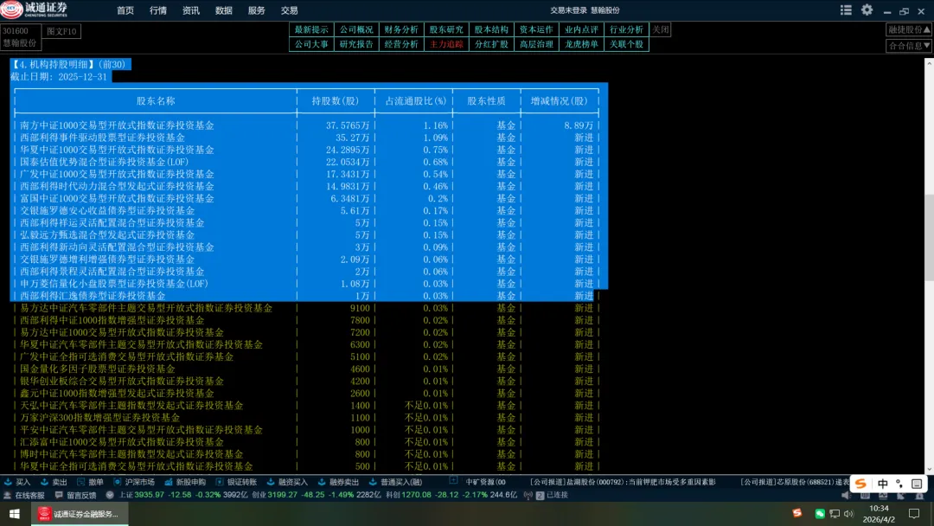The width and height of the screenshot is (934, 526).
Task: Click the speaker icon in app status bar
Action: coord(846,495)
